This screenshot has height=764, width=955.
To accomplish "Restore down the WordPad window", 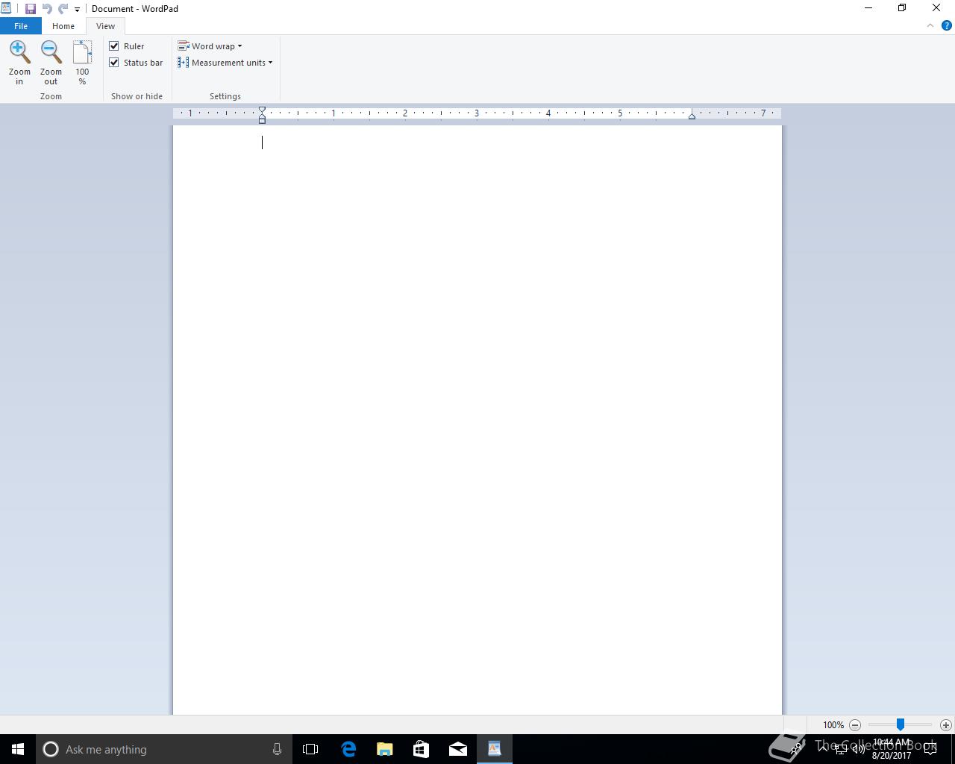I will pyautogui.click(x=902, y=8).
